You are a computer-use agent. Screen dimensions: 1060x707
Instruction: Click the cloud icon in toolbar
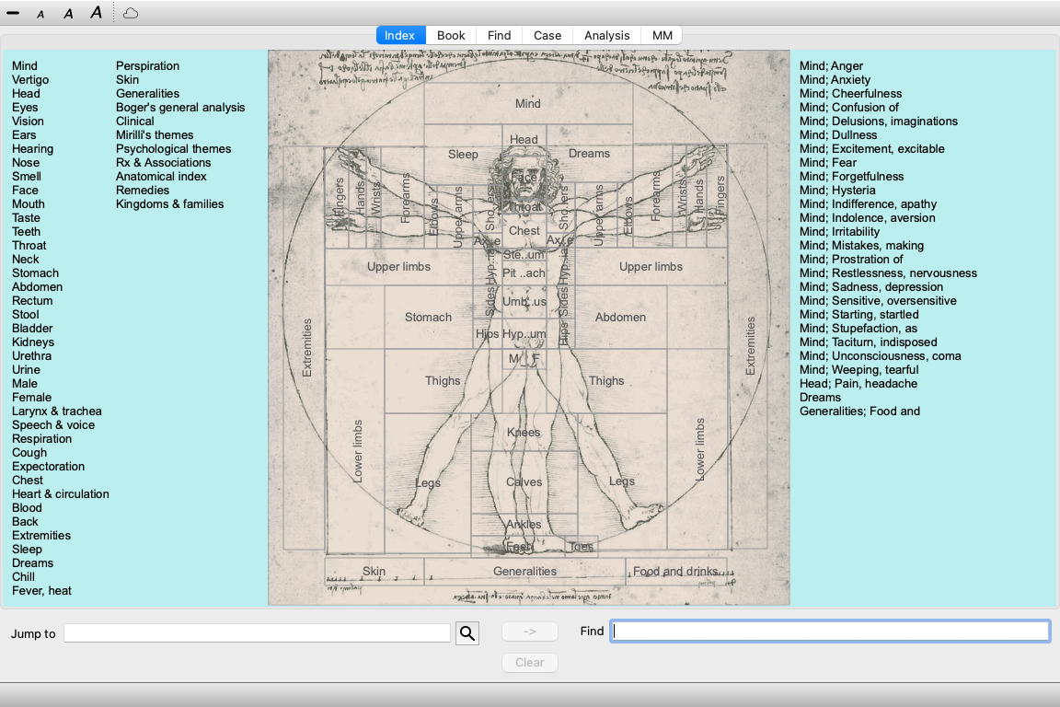pyautogui.click(x=132, y=13)
